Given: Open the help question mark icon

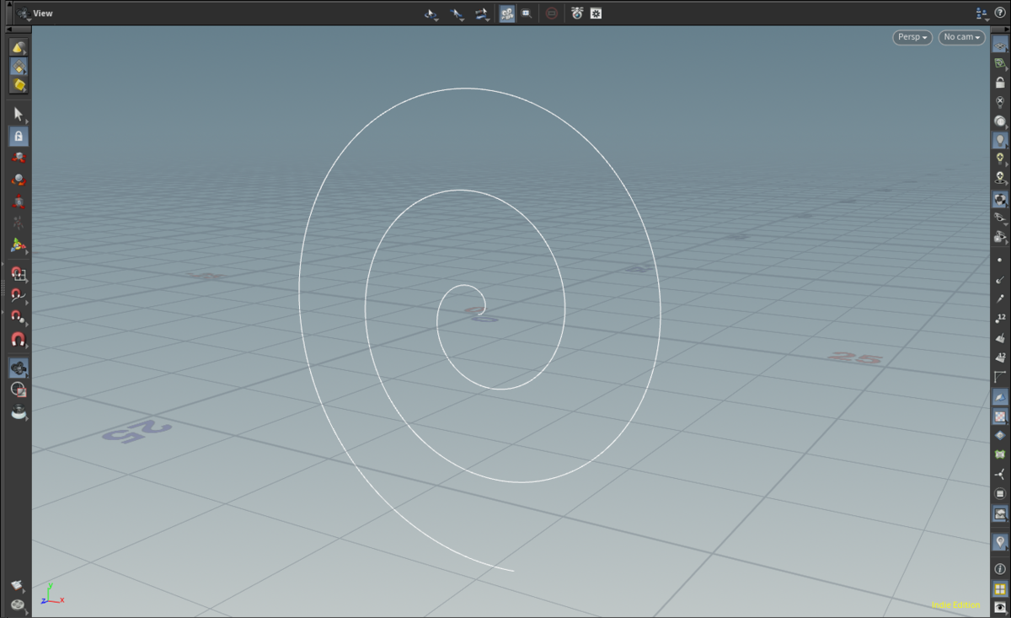Looking at the screenshot, I should (999, 13).
